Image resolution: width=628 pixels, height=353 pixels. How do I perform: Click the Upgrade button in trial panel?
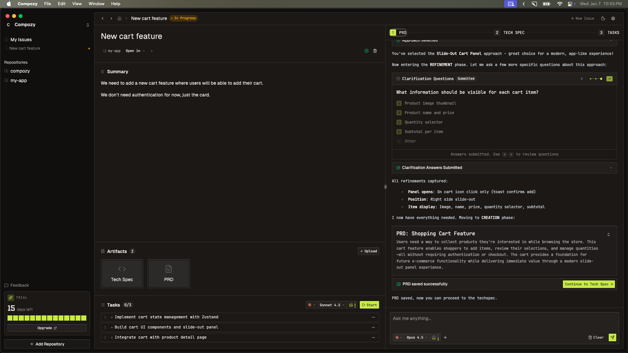point(47,328)
